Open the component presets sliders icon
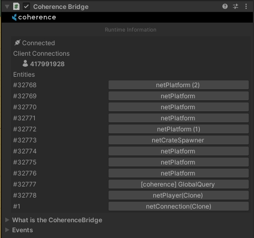The image size is (254, 238). point(236,6)
